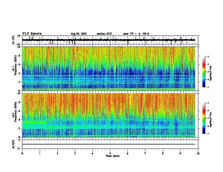Select the date label 'Aug.20, 2025'
The height and width of the screenshot is (172, 223).
[x=79, y=34]
